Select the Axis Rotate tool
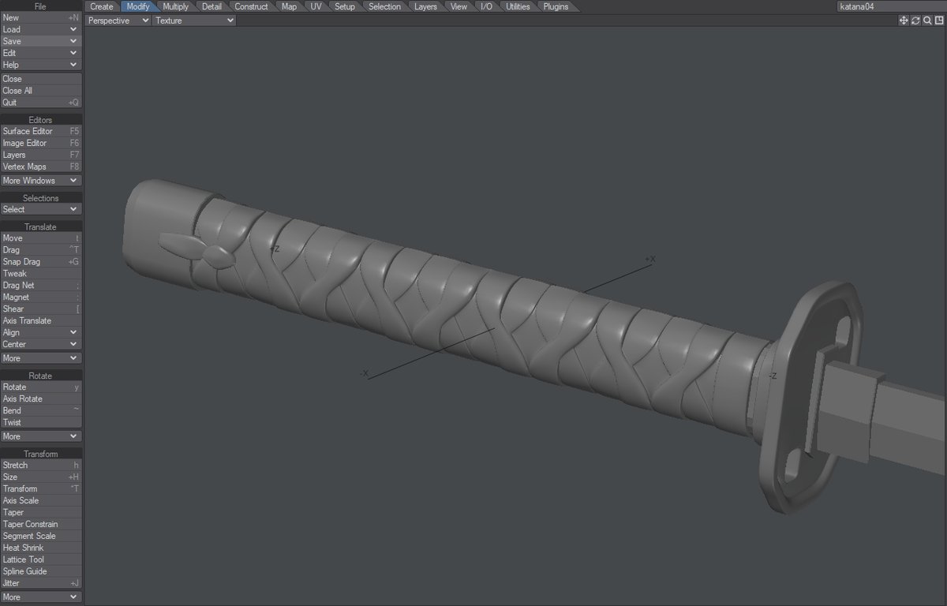Screen dimensions: 947x606 41,399
